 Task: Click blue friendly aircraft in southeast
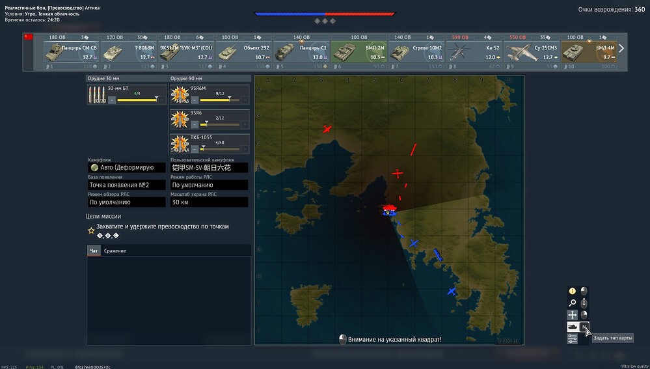tap(452, 292)
